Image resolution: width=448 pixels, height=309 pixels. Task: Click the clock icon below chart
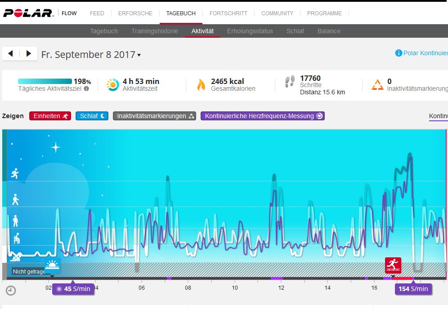(11, 291)
